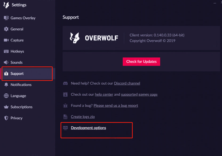Switch to the Capture settings section
The height and width of the screenshot is (156, 222).
17,40
